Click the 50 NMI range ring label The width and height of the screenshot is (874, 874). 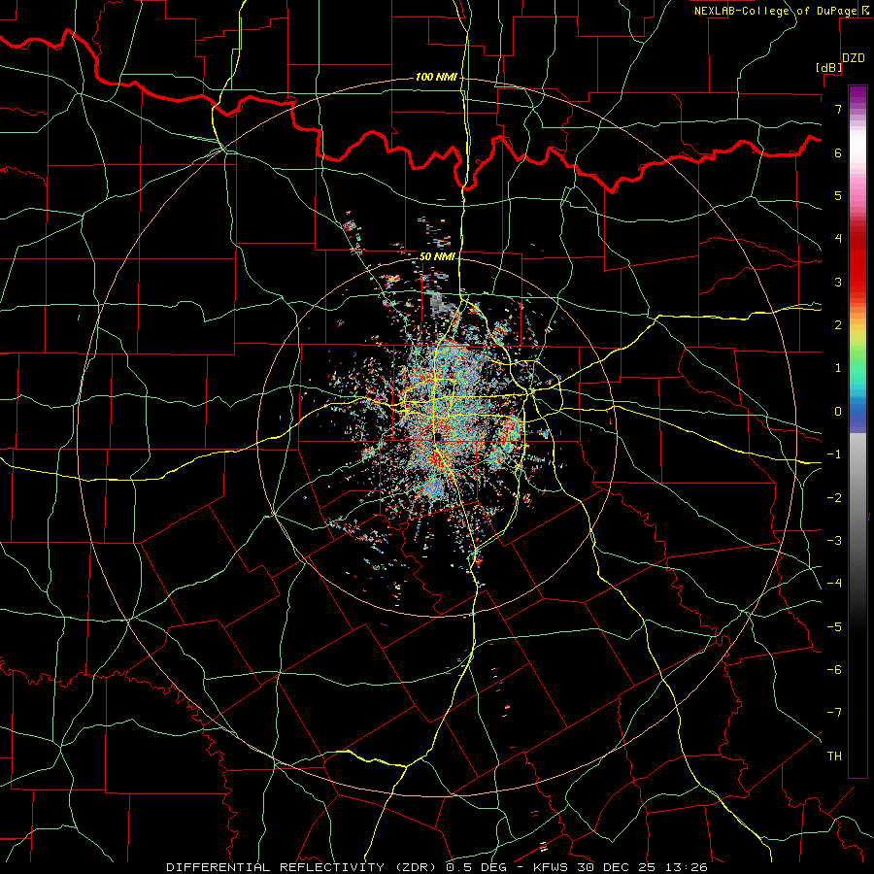pos(437,256)
